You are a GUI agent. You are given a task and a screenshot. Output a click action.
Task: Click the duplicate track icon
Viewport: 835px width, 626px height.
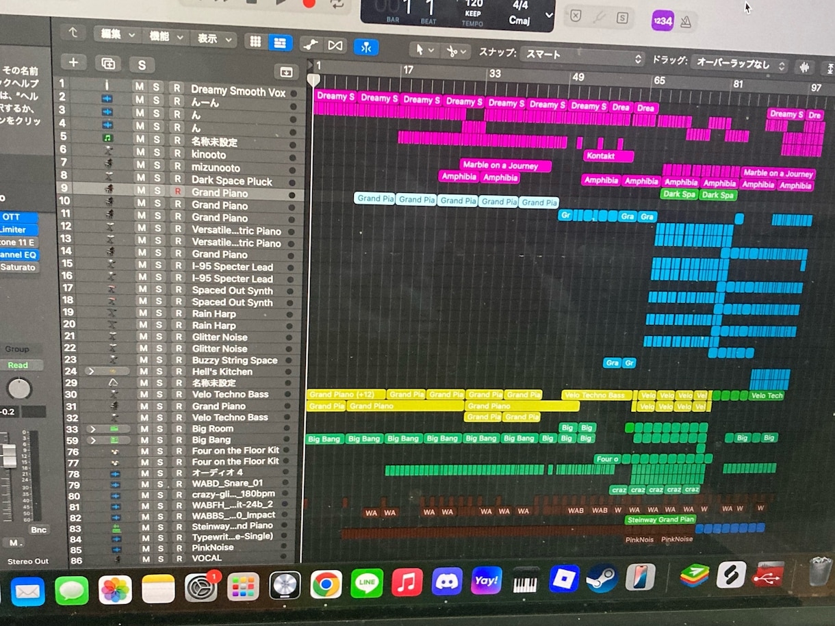pos(107,64)
